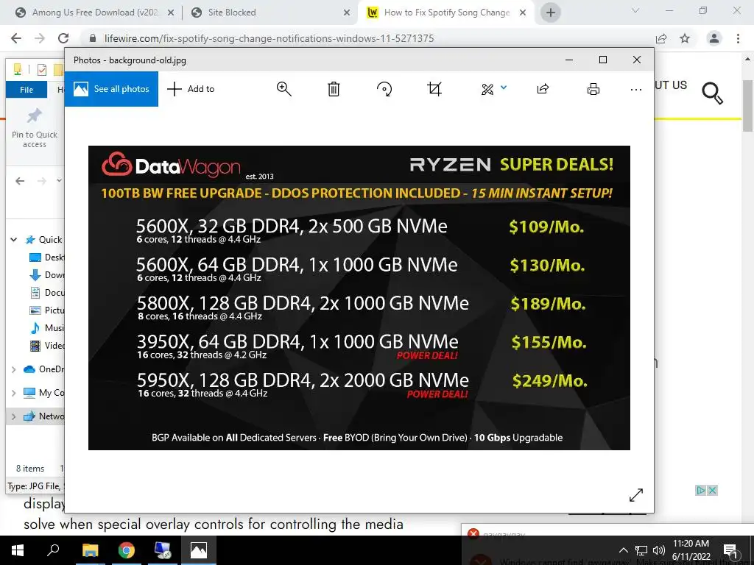Open the Chrome tab search chevron
Image resolution: width=754 pixels, height=565 pixels.
coord(635,10)
